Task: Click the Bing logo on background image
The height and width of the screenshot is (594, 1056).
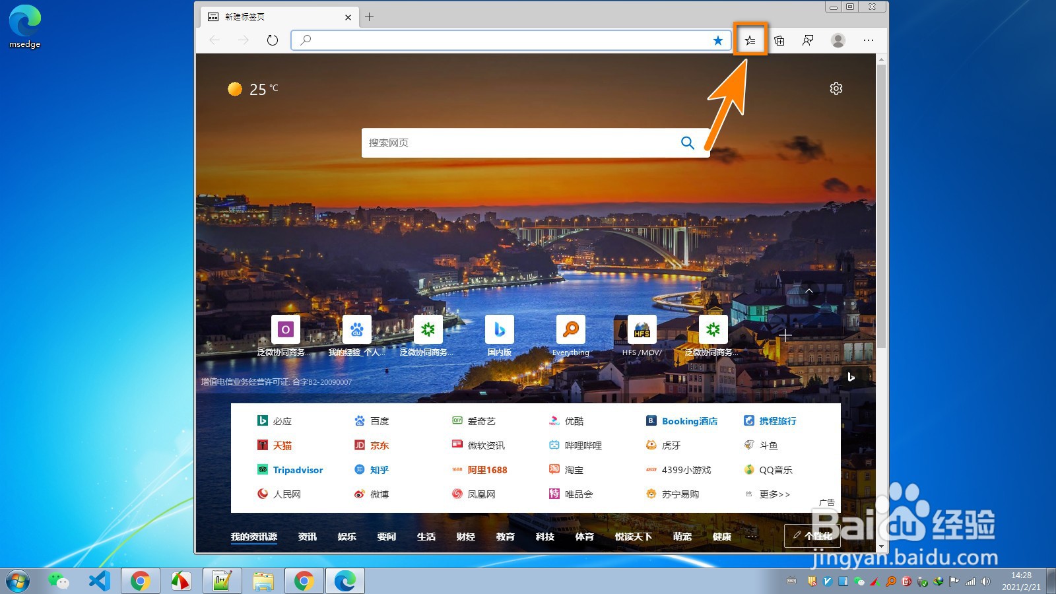Action: 851,377
